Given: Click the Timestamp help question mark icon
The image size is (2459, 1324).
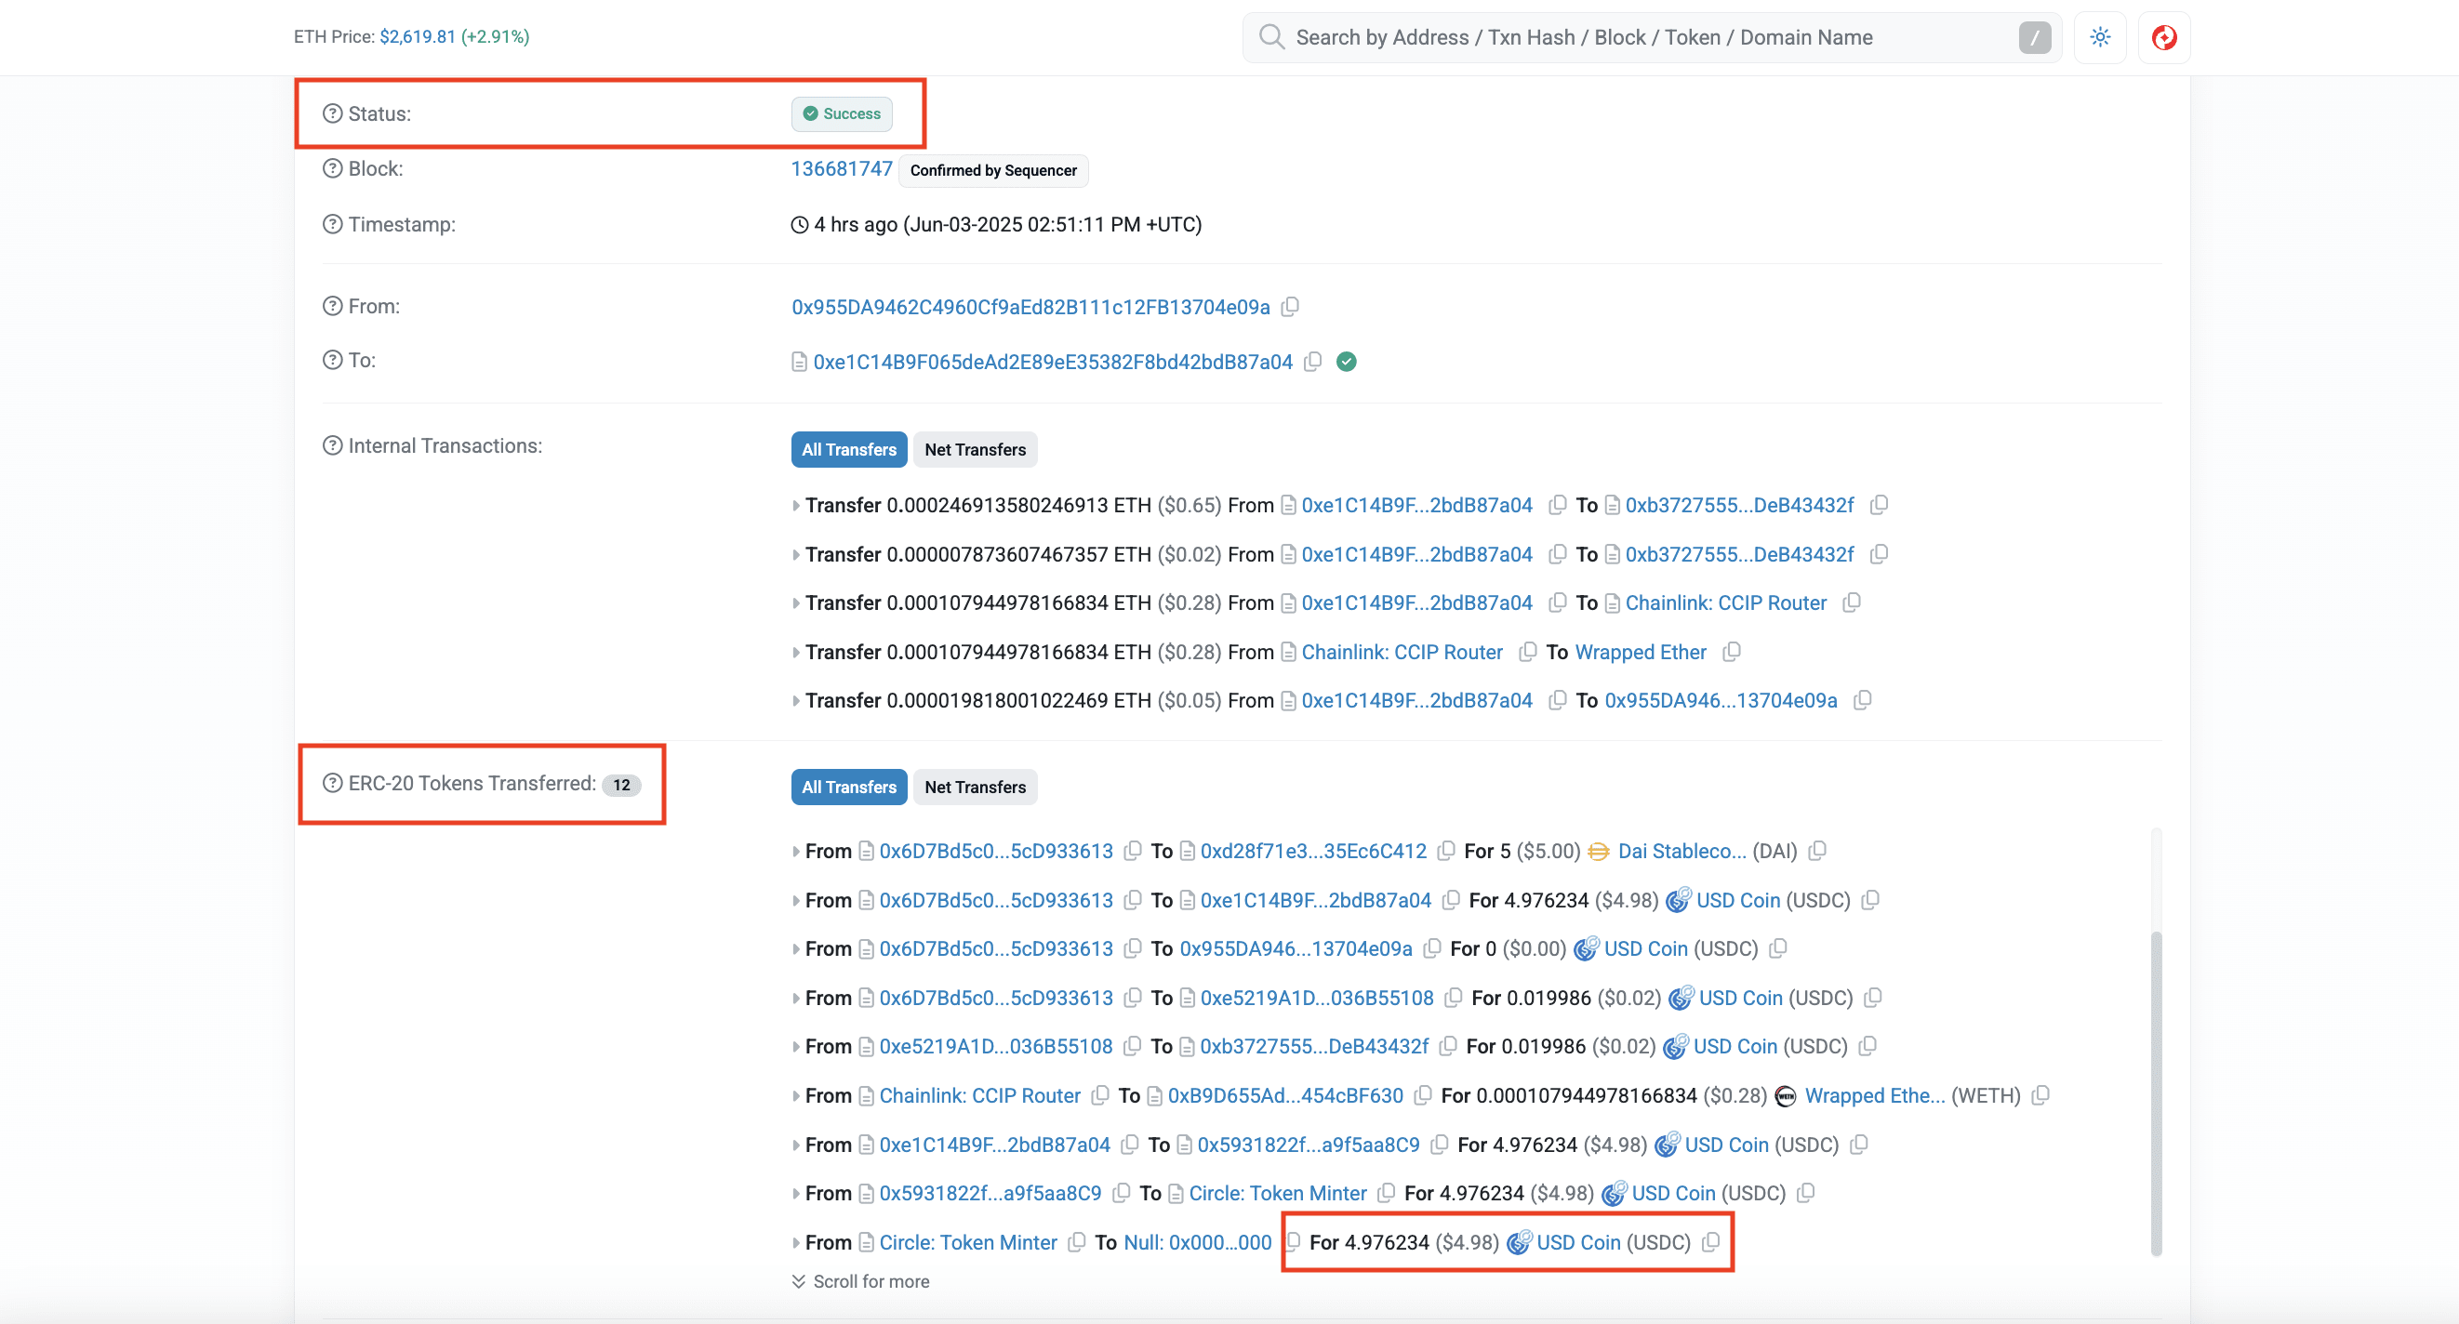Looking at the screenshot, I should (331, 224).
